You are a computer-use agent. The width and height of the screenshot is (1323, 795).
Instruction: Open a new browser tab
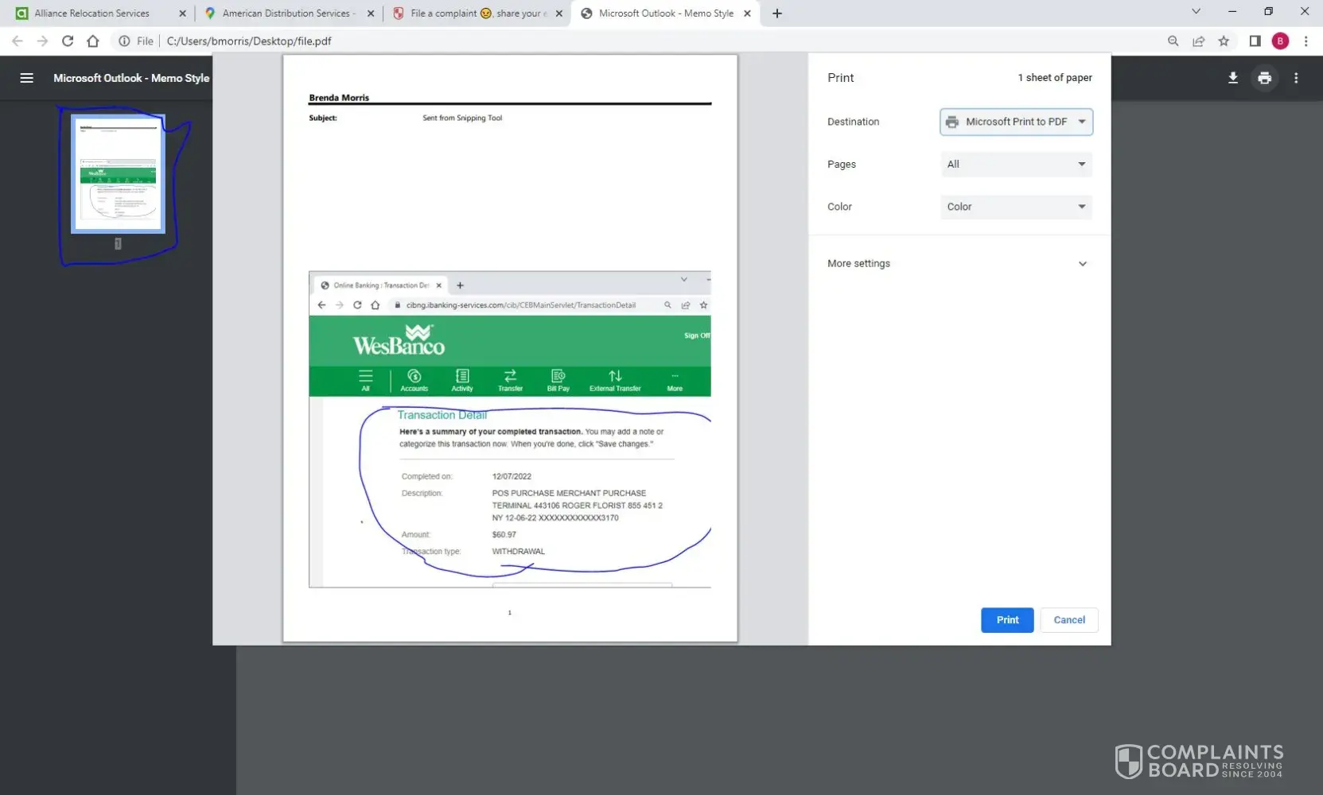point(777,14)
